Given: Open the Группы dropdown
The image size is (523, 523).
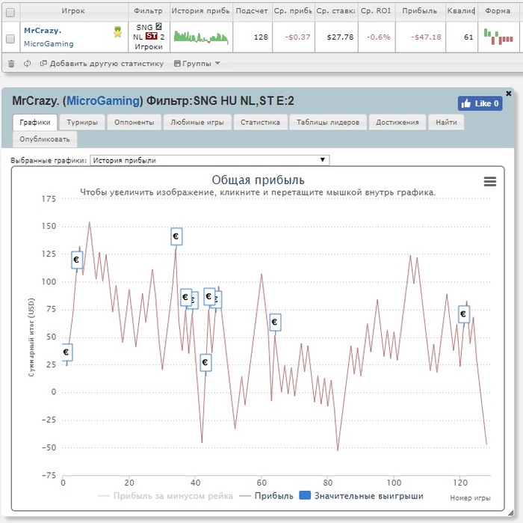Looking at the screenshot, I should pos(197,64).
